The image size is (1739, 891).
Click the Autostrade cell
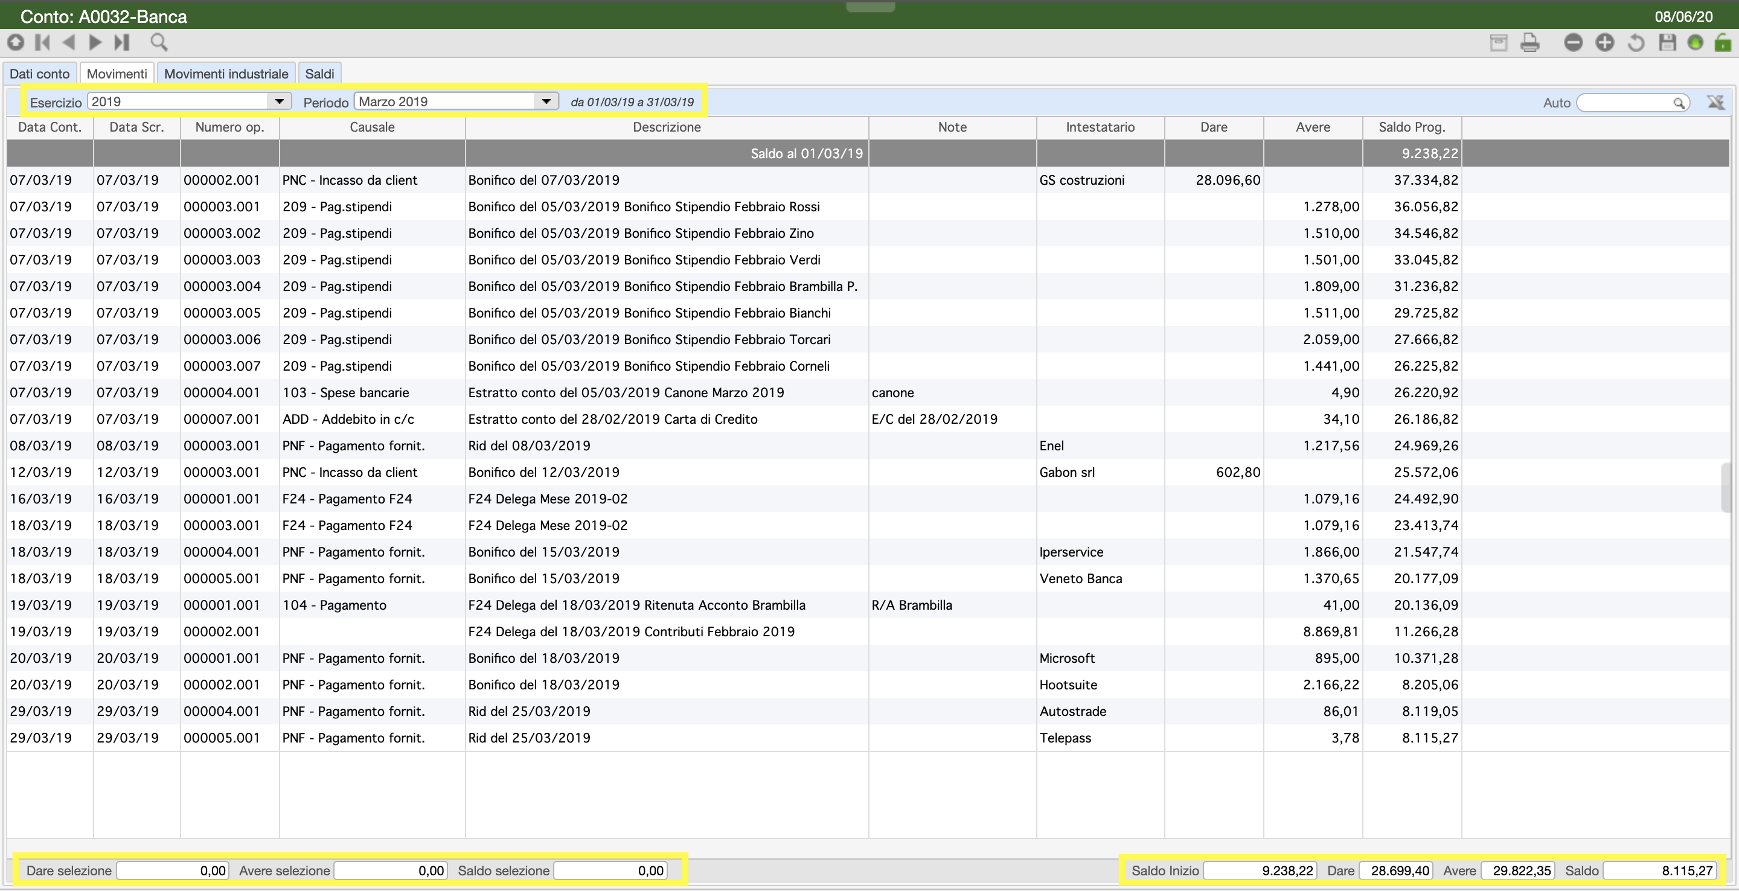tap(1100, 711)
